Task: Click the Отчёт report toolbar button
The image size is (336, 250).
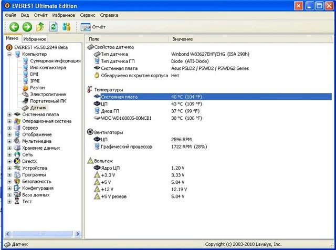Action: (92, 27)
